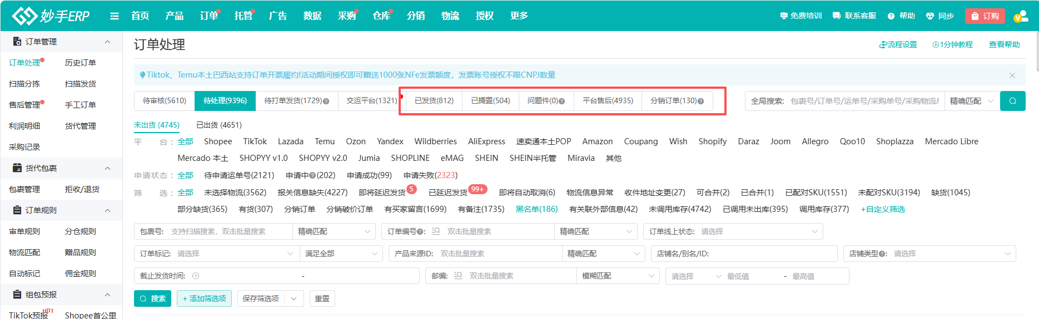Open 免费培训 in the top bar
Screen dimensions: 1039x319
point(801,16)
